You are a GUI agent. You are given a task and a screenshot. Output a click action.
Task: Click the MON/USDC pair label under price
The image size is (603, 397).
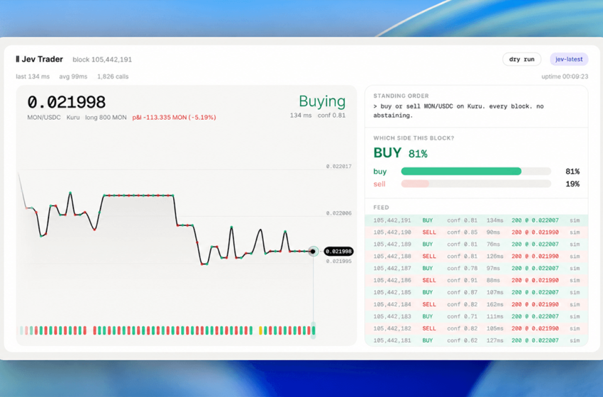[x=44, y=117]
